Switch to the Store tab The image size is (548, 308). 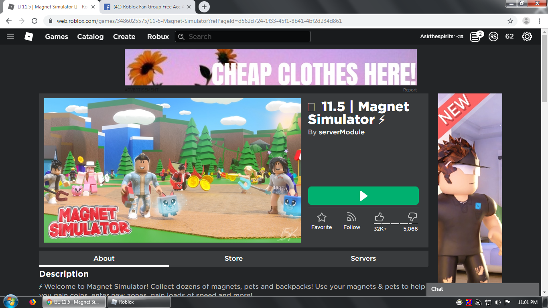(x=233, y=259)
